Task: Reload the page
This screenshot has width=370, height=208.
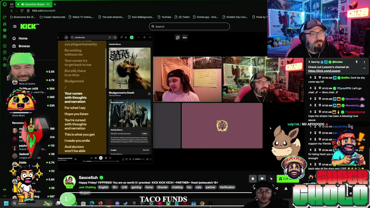Action: 22,11
